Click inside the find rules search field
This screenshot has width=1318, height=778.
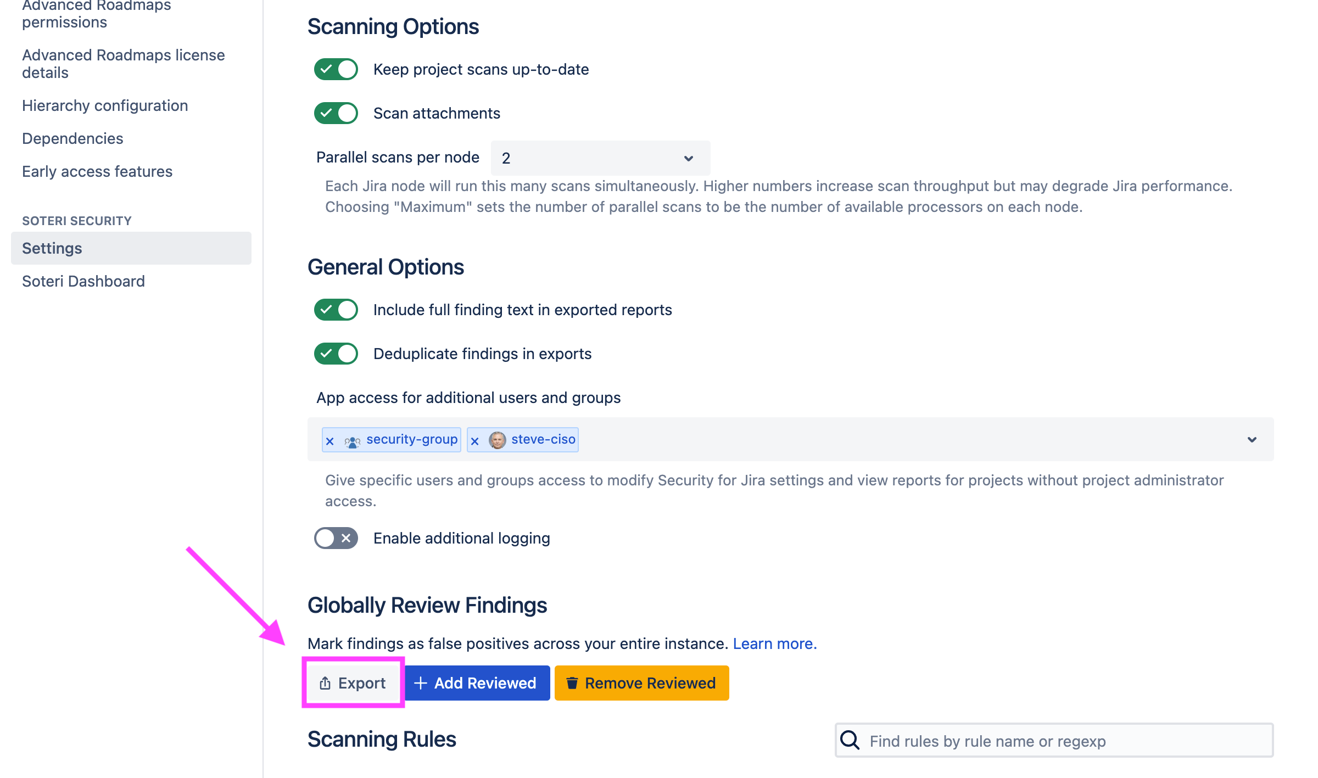(1043, 740)
